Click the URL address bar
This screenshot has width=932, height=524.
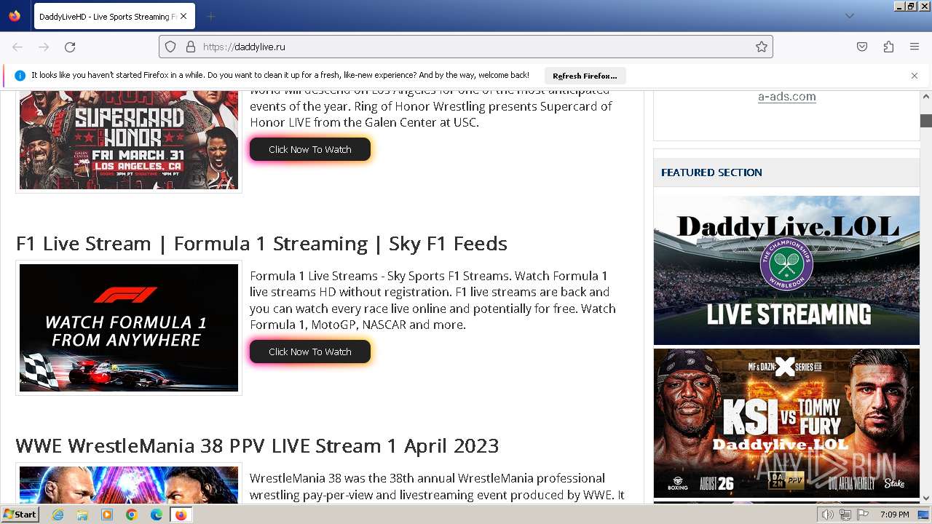pos(466,47)
